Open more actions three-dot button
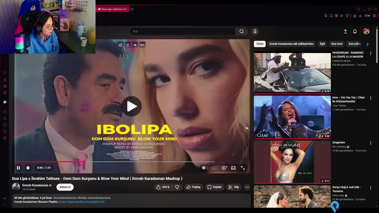The width and height of the screenshot is (379, 213). [x=247, y=187]
